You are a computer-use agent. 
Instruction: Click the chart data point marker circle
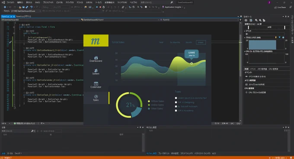192,64
